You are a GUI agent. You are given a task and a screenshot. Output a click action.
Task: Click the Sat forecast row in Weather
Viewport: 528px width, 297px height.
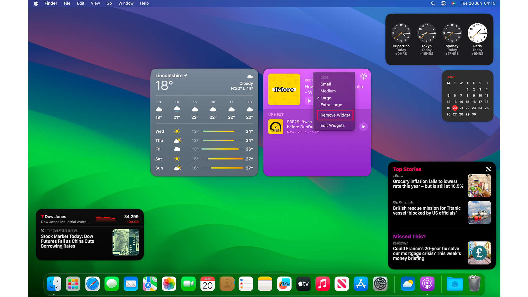tap(204, 159)
